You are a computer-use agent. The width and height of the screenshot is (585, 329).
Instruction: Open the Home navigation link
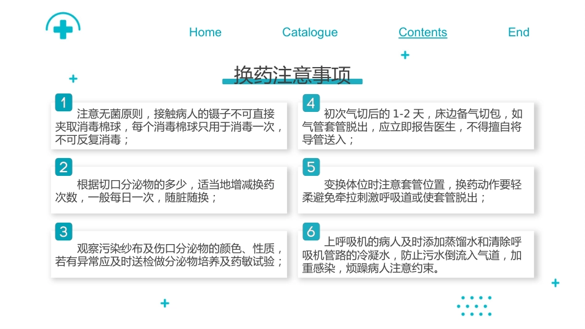coord(205,32)
